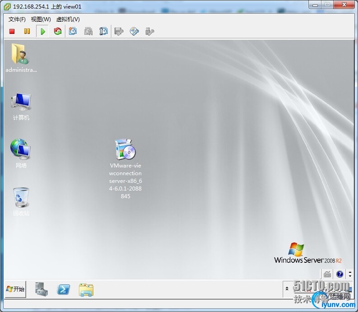Screen dimensions: 358x312
Task: Open Server Manager from the guest taskbar
Action: pos(41,289)
